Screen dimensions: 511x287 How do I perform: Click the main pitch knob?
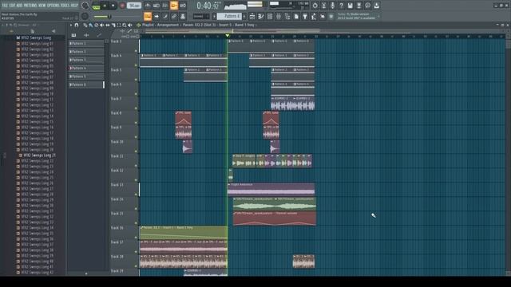point(85,16)
